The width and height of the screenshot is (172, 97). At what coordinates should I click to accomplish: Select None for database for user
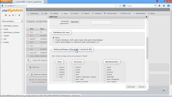[x=53, y=38]
